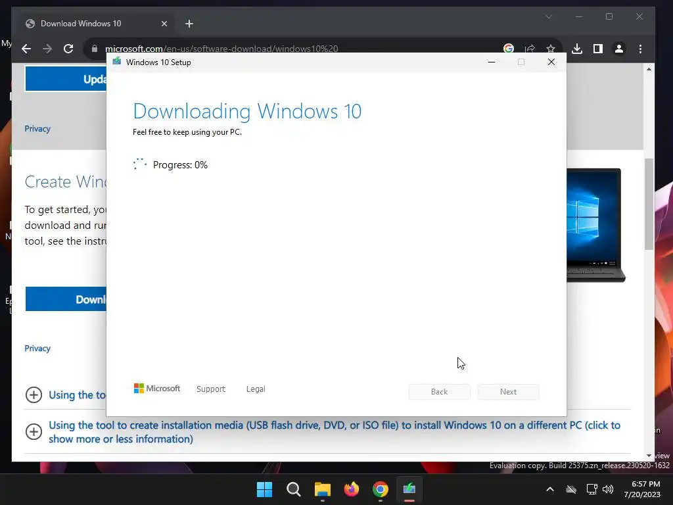
Task: Open the Chrome profile avatar
Action: click(x=619, y=49)
